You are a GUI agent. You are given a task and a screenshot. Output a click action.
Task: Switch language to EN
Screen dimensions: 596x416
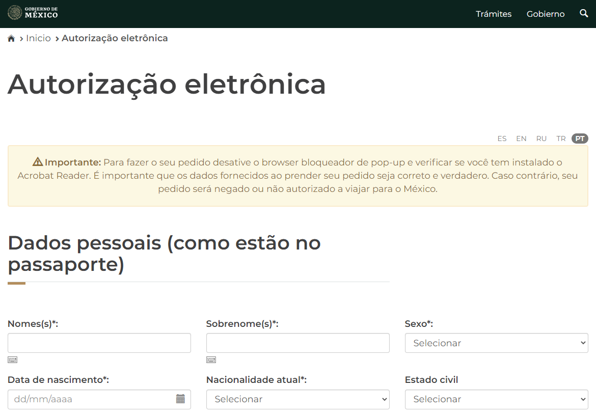[521, 138]
